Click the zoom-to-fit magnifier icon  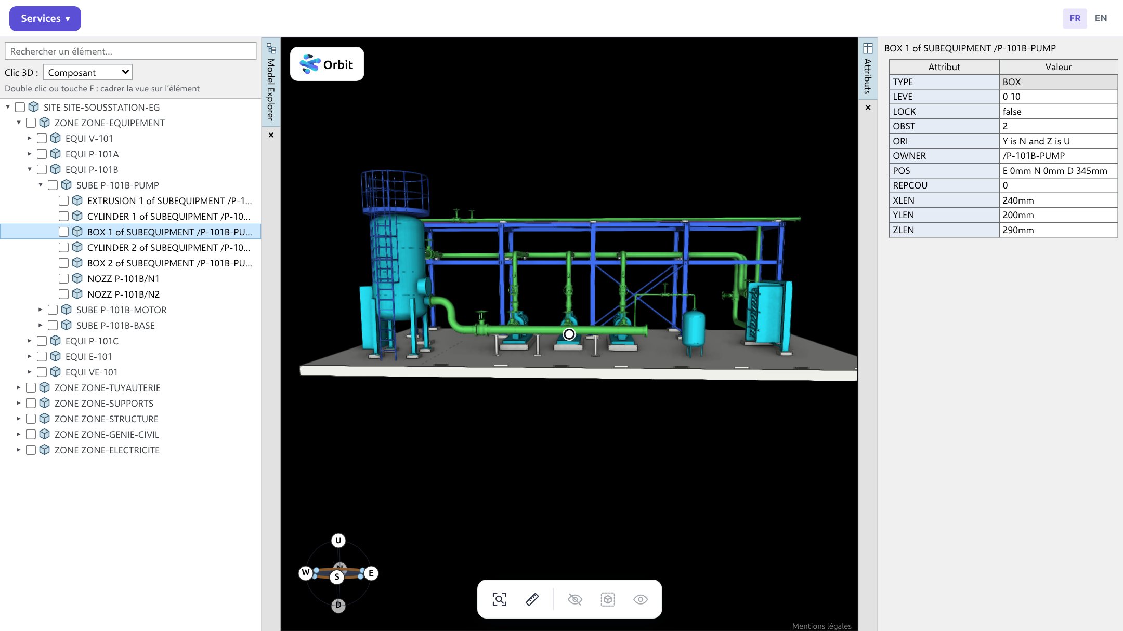point(499,599)
